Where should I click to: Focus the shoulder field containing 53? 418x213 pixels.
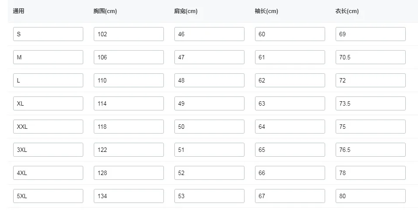(x=209, y=196)
